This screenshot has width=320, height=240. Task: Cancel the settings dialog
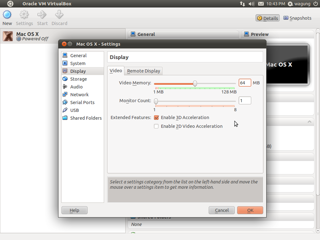click(222, 210)
